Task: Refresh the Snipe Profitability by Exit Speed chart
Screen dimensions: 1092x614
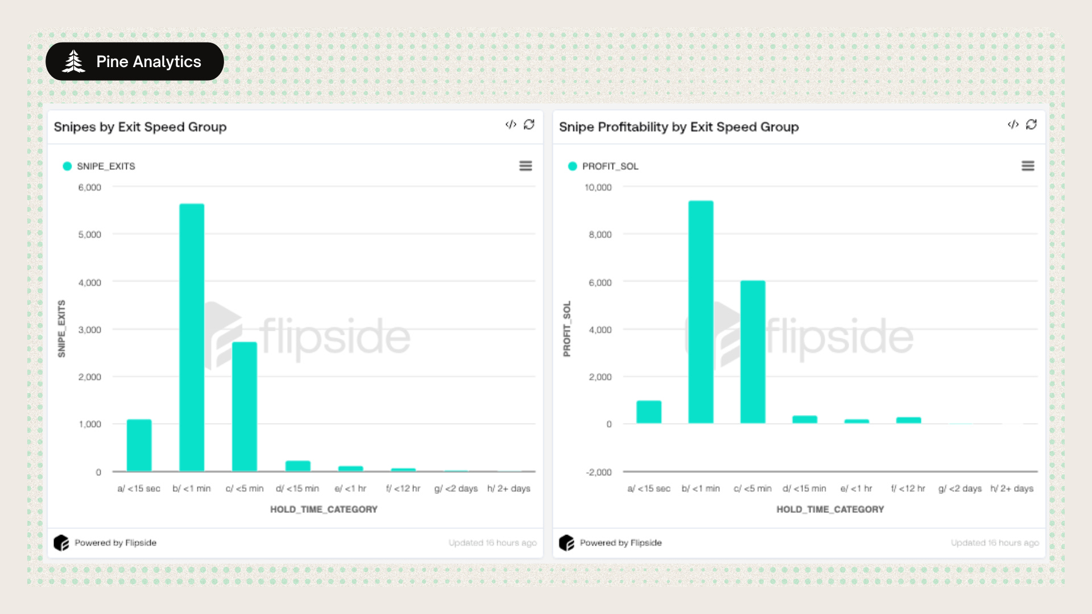Action: point(1031,125)
